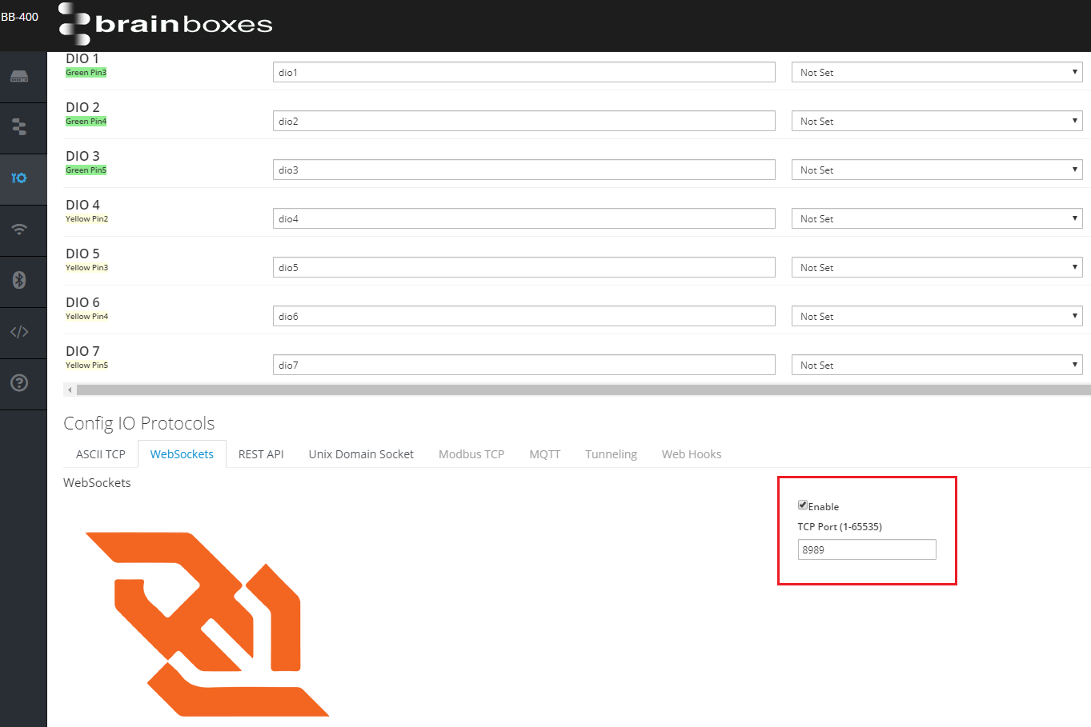Click the horizontal scrollbar left arrow
This screenshot has height=727, width=1091.
[70, 389]
